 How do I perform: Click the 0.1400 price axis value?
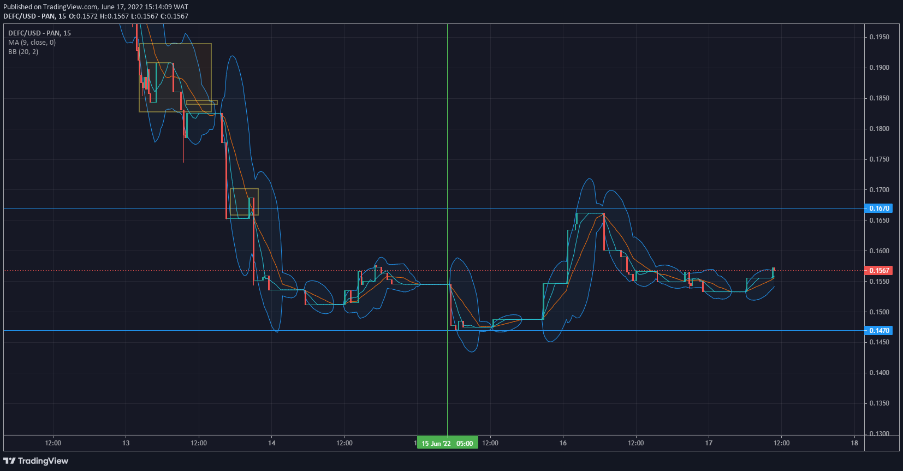(x=880, y=373)
